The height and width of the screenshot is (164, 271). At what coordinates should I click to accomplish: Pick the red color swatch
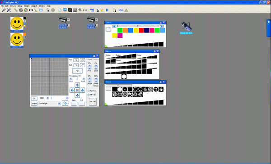point(141,30)
